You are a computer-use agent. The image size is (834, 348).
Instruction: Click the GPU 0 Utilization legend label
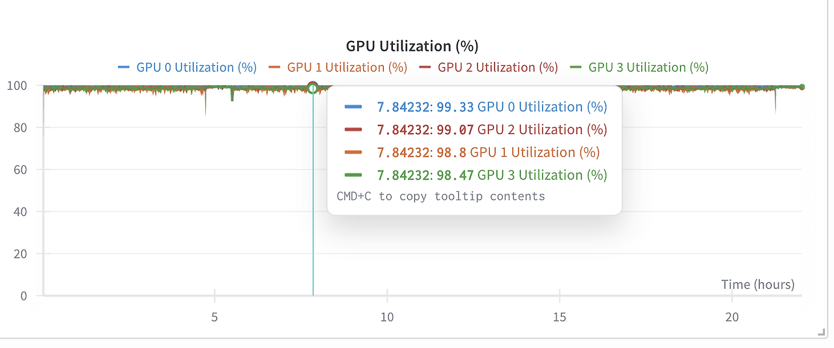(196, 67)
